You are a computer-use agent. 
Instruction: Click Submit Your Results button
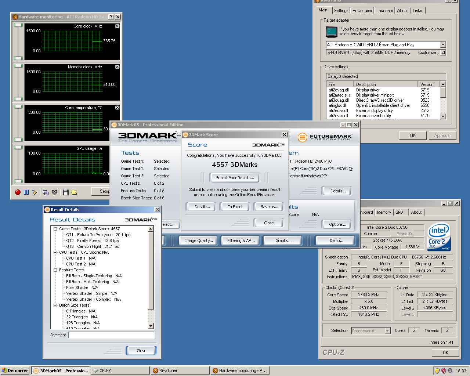(235, 178)
